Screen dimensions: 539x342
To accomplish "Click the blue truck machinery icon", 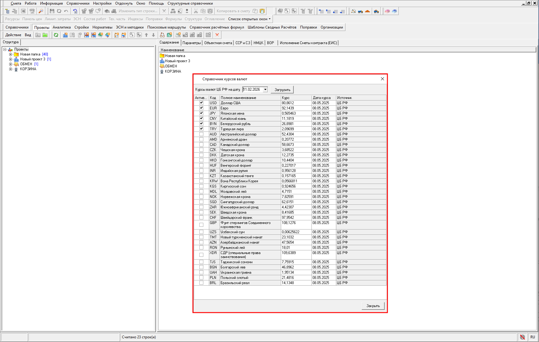I will click(x=360, y=11).
